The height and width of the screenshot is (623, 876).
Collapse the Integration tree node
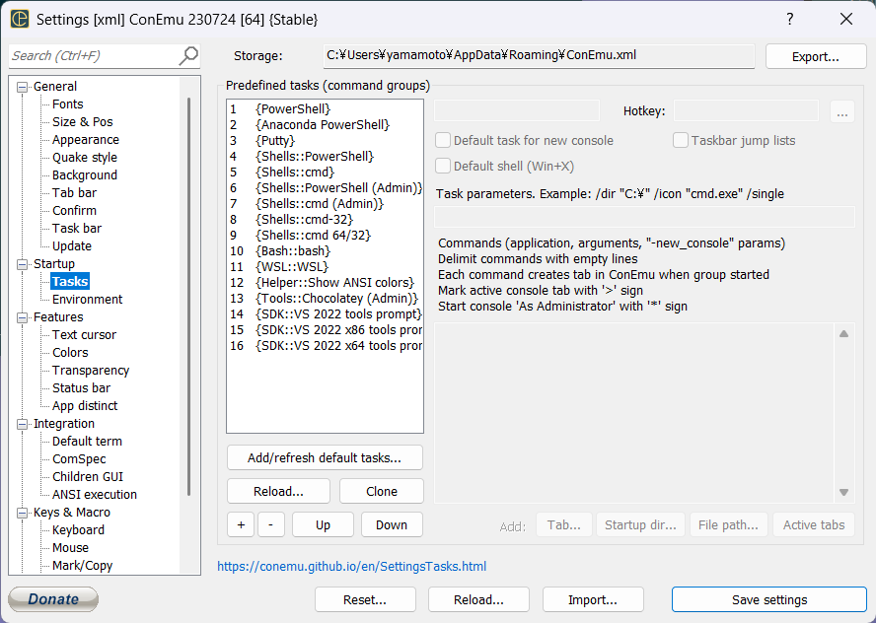point(23,424)
